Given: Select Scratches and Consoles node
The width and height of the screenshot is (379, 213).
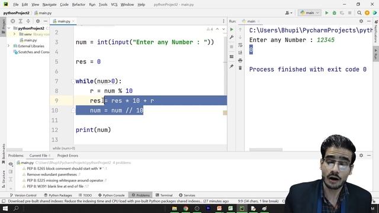Looking at the screenshot, I should tap(31, 52).
